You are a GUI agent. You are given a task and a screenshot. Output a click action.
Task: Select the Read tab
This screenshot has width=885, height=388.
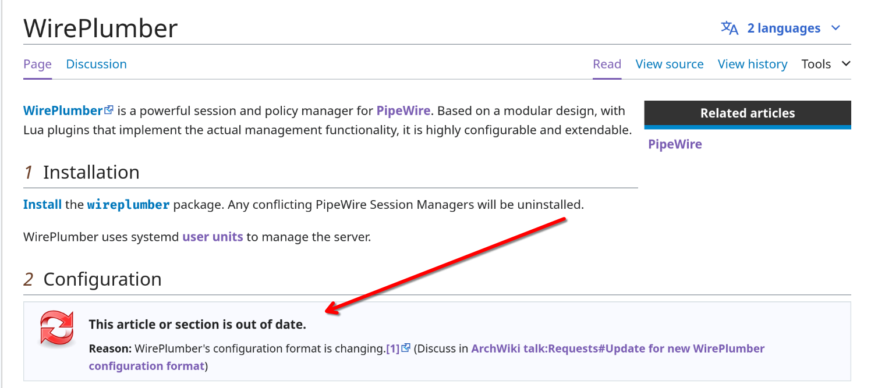tap(607, 64)
